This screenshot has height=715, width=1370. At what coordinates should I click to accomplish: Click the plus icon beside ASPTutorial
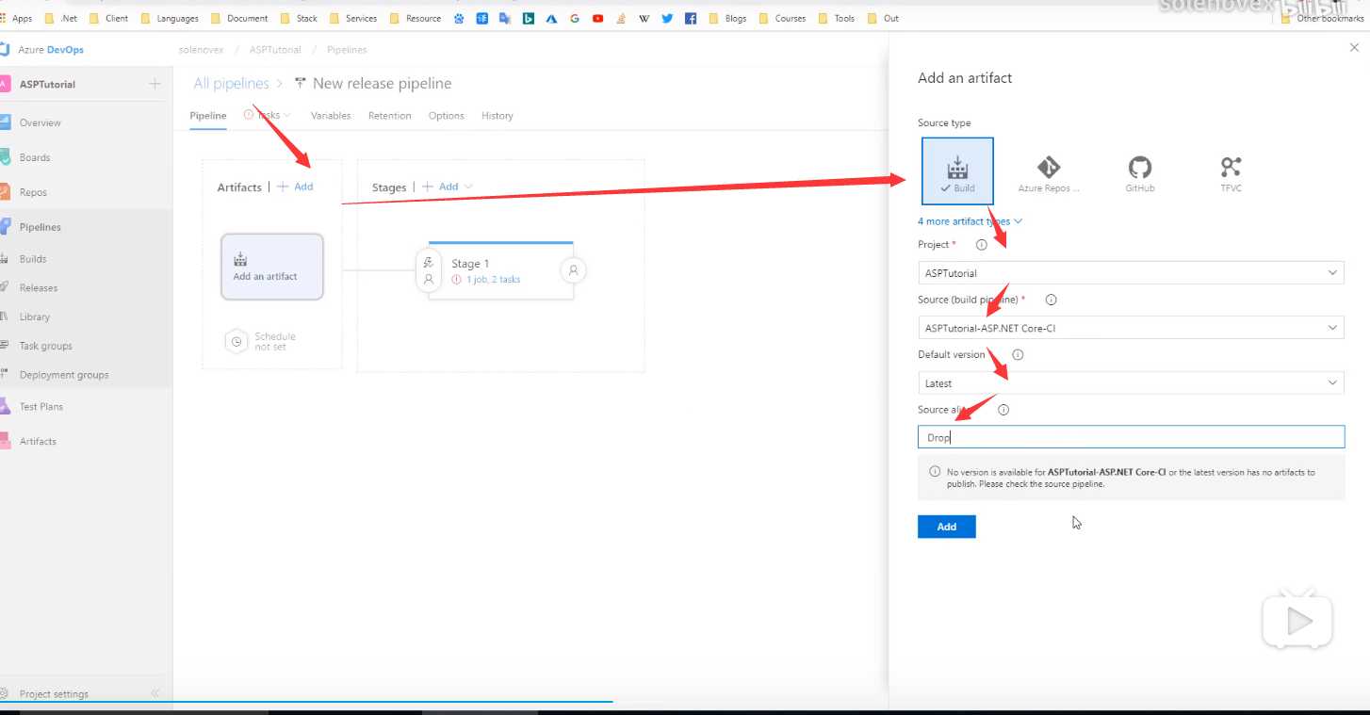click(155, 85)
